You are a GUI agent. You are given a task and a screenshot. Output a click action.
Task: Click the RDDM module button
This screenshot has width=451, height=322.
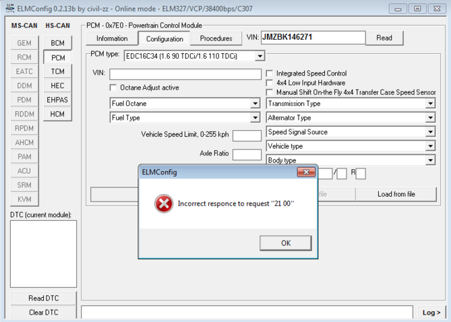(x=24, y=114)
